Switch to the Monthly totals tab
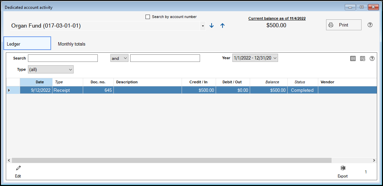Screen dimensions: 383x186 coord(72,44)
